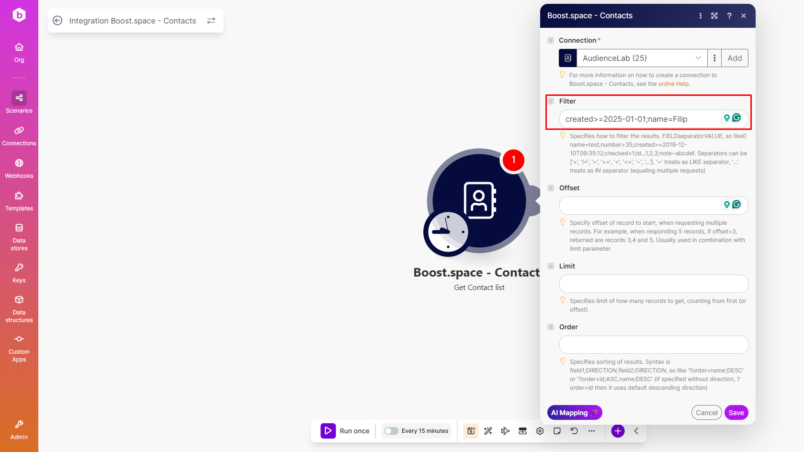The height and width of the screenshot is (452, 804).
Task: Click the airplane explain flow icon
Action: click(505, 431)
